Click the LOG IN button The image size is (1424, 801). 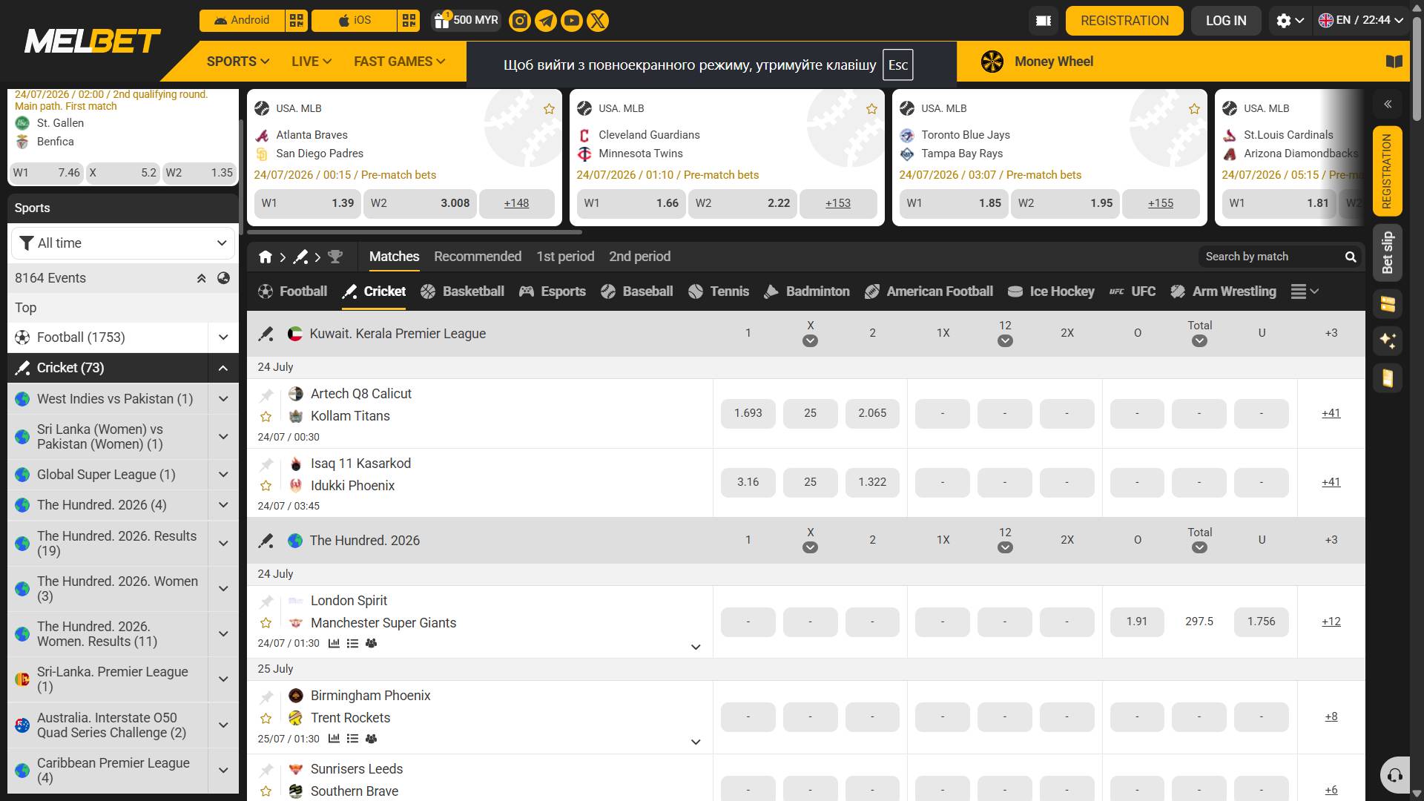(x=1226, y=21)
